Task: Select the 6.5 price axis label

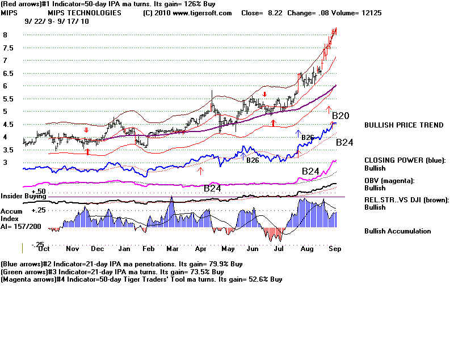Action: pos(8,74)
